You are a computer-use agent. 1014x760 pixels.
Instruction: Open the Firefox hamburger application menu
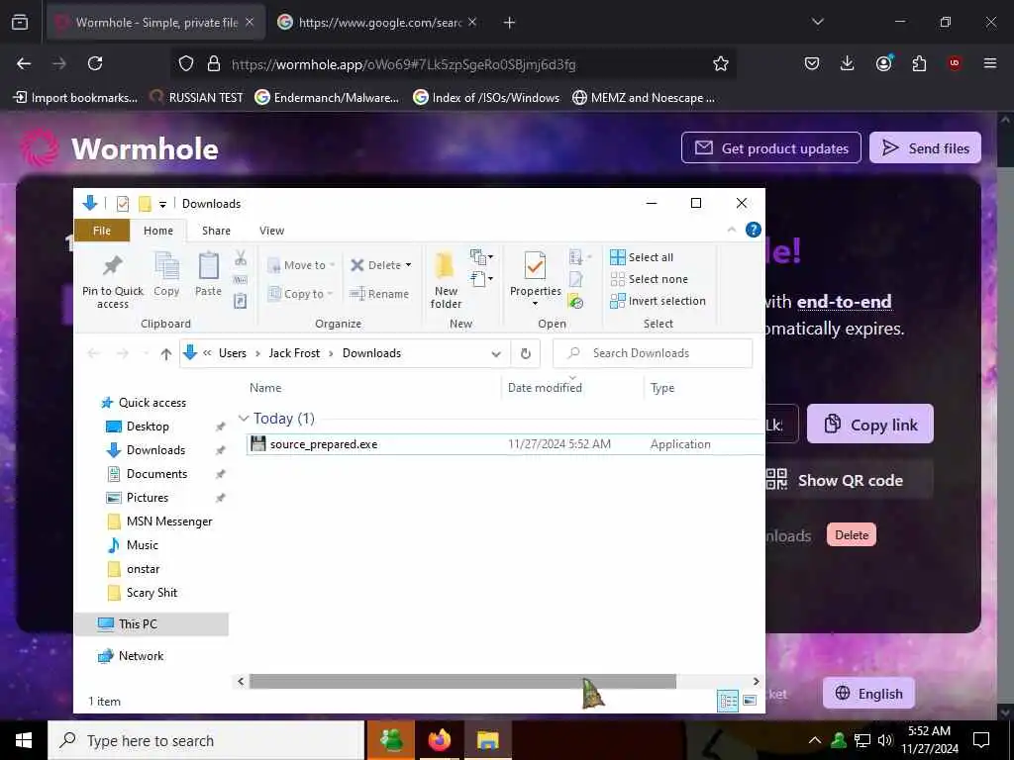pyautogui.click(x=990, y=63)
